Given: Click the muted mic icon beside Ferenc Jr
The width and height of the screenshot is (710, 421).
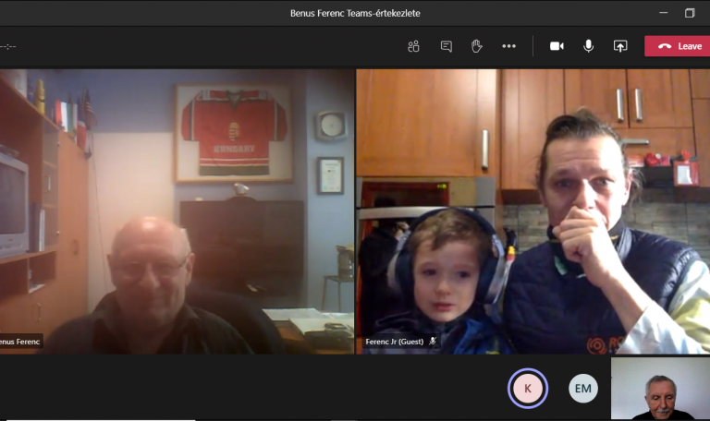Looking at the screenshot, I should (433, 342).
